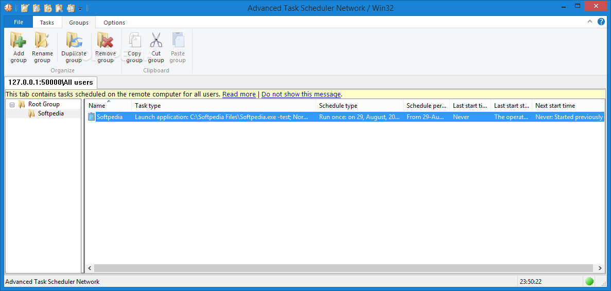Viewport: 611px width, 291px height.
Task: Sort by the Schedule period column header
Action: click(426, 105)
